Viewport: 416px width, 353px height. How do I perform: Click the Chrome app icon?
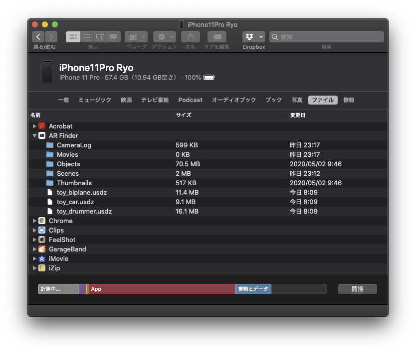pyautogui.click(x=42, y=221)
